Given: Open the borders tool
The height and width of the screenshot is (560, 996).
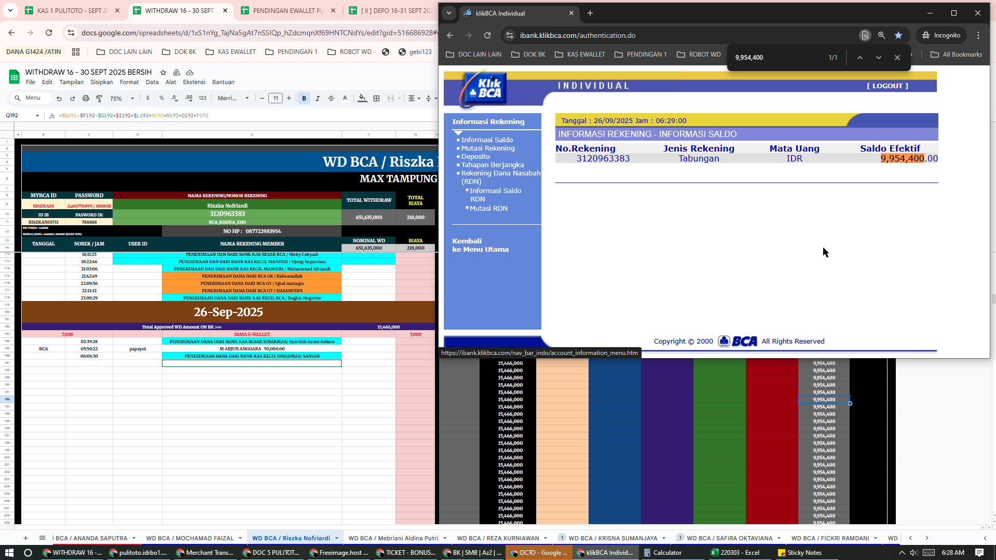Looking at the screenshot, I should 376,98.
